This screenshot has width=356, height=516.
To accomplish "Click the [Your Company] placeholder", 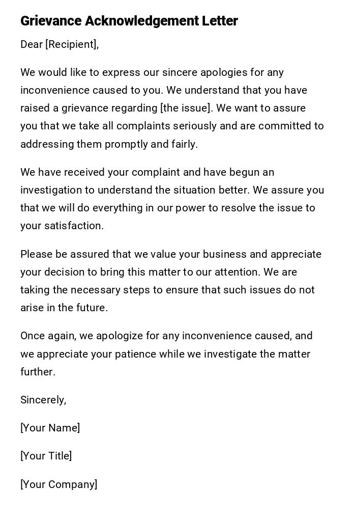I will [59, 484].
